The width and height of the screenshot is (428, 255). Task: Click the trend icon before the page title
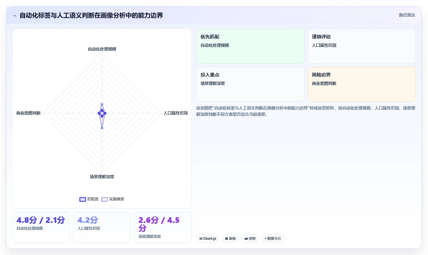tap(15, 16)
